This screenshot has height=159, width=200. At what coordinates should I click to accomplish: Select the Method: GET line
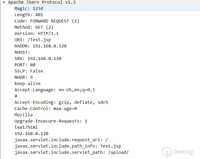tap(34, 27)
